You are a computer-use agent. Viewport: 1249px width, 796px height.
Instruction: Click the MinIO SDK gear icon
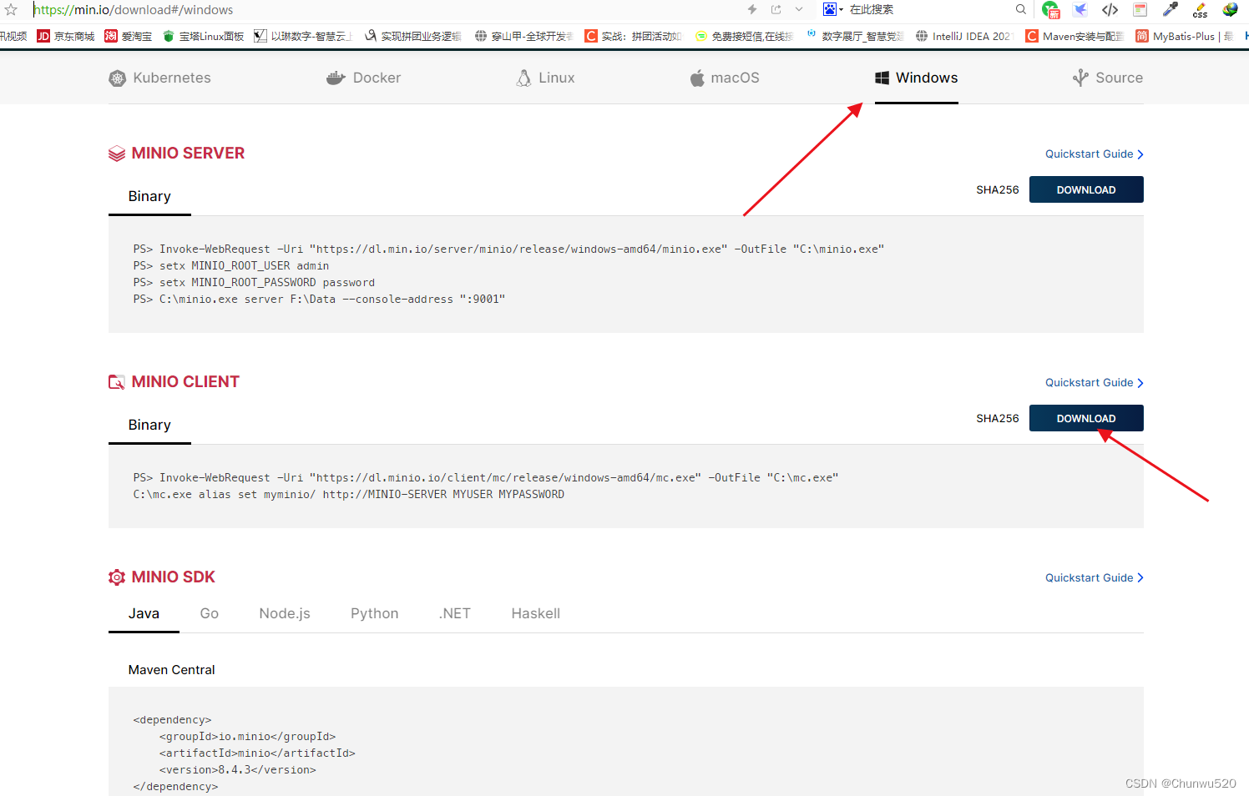[117, 577]
